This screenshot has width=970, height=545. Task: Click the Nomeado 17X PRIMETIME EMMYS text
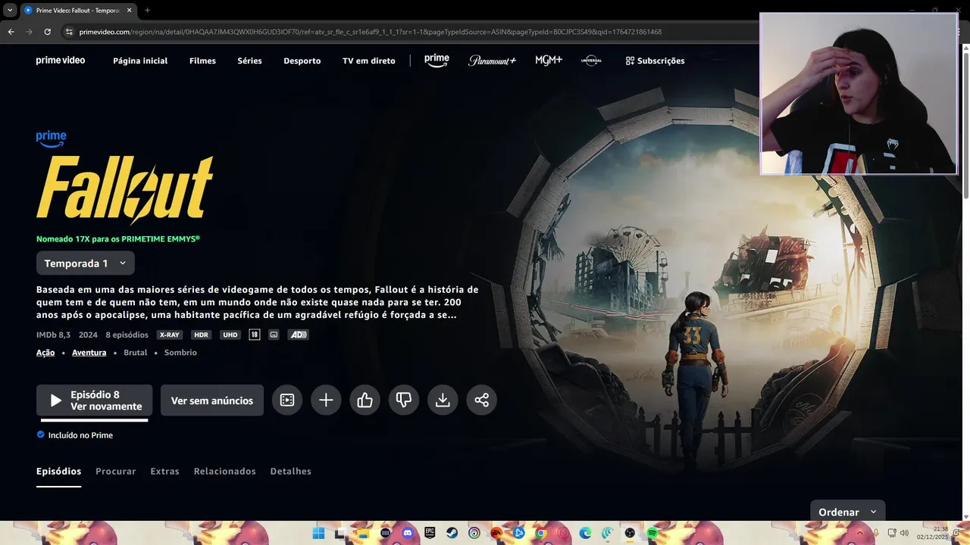[x=118, y=238]
